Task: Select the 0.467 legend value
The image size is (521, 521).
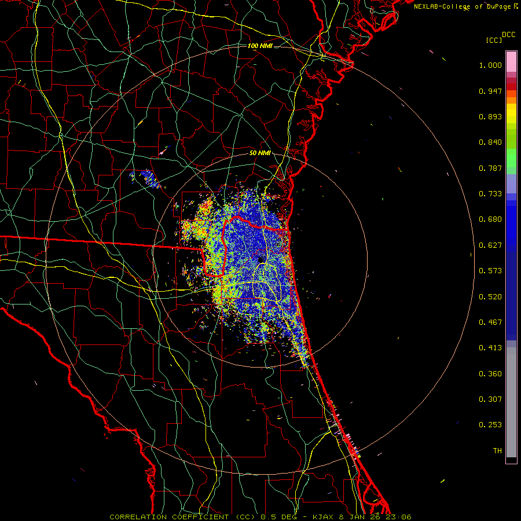Action: click(x=490, y=322)
